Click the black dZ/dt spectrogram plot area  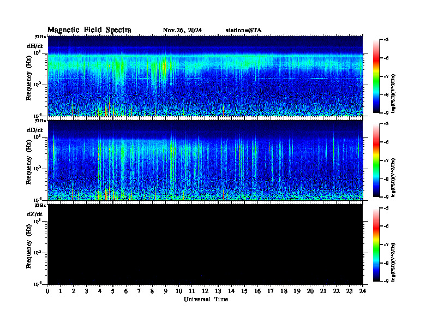(x=205, y=244)
